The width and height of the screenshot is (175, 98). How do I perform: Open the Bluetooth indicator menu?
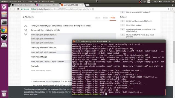point(152,2)
